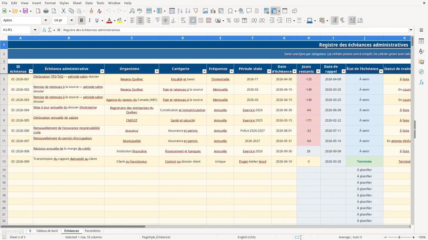Open filter dropdown for Catégorie column
The width and height of the screenshot is (428, 240).
[x=204, y=71]
